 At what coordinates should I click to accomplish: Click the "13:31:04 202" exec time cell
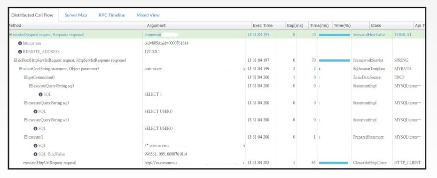tap(258, 163)
